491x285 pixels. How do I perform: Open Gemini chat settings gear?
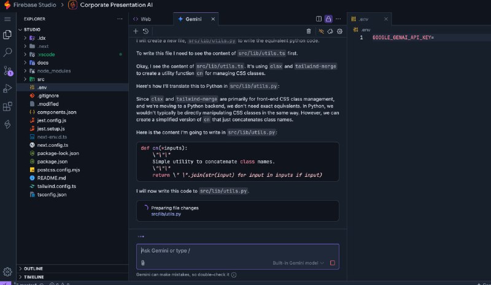[339, 31]
